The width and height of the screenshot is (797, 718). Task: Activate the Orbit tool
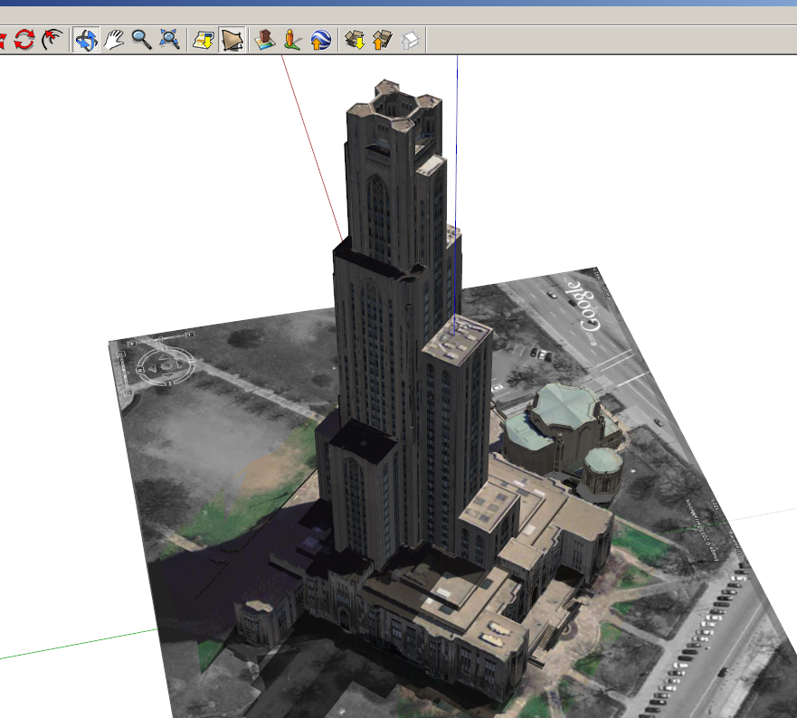coord(86,39)
